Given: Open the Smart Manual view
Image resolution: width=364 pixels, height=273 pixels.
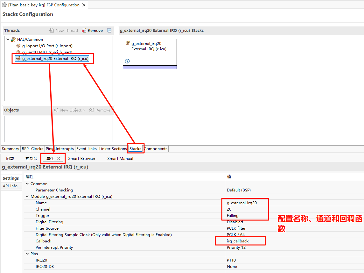Looking at the screenshot, I should click(x=120, y=158).
